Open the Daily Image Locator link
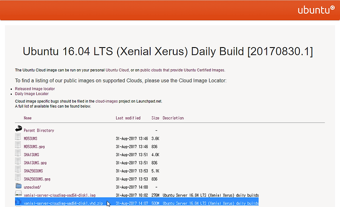 [32, 94]
